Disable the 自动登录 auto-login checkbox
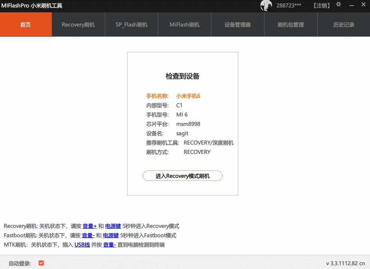Image resolution: width=370 pixels, height=269 pixels. [x=41, y=263]
